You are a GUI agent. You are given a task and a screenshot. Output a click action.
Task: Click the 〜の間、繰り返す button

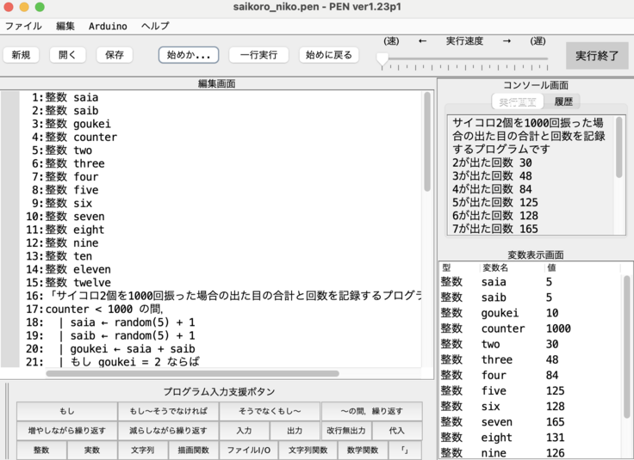pyautogui.click(x=371, y=411)
